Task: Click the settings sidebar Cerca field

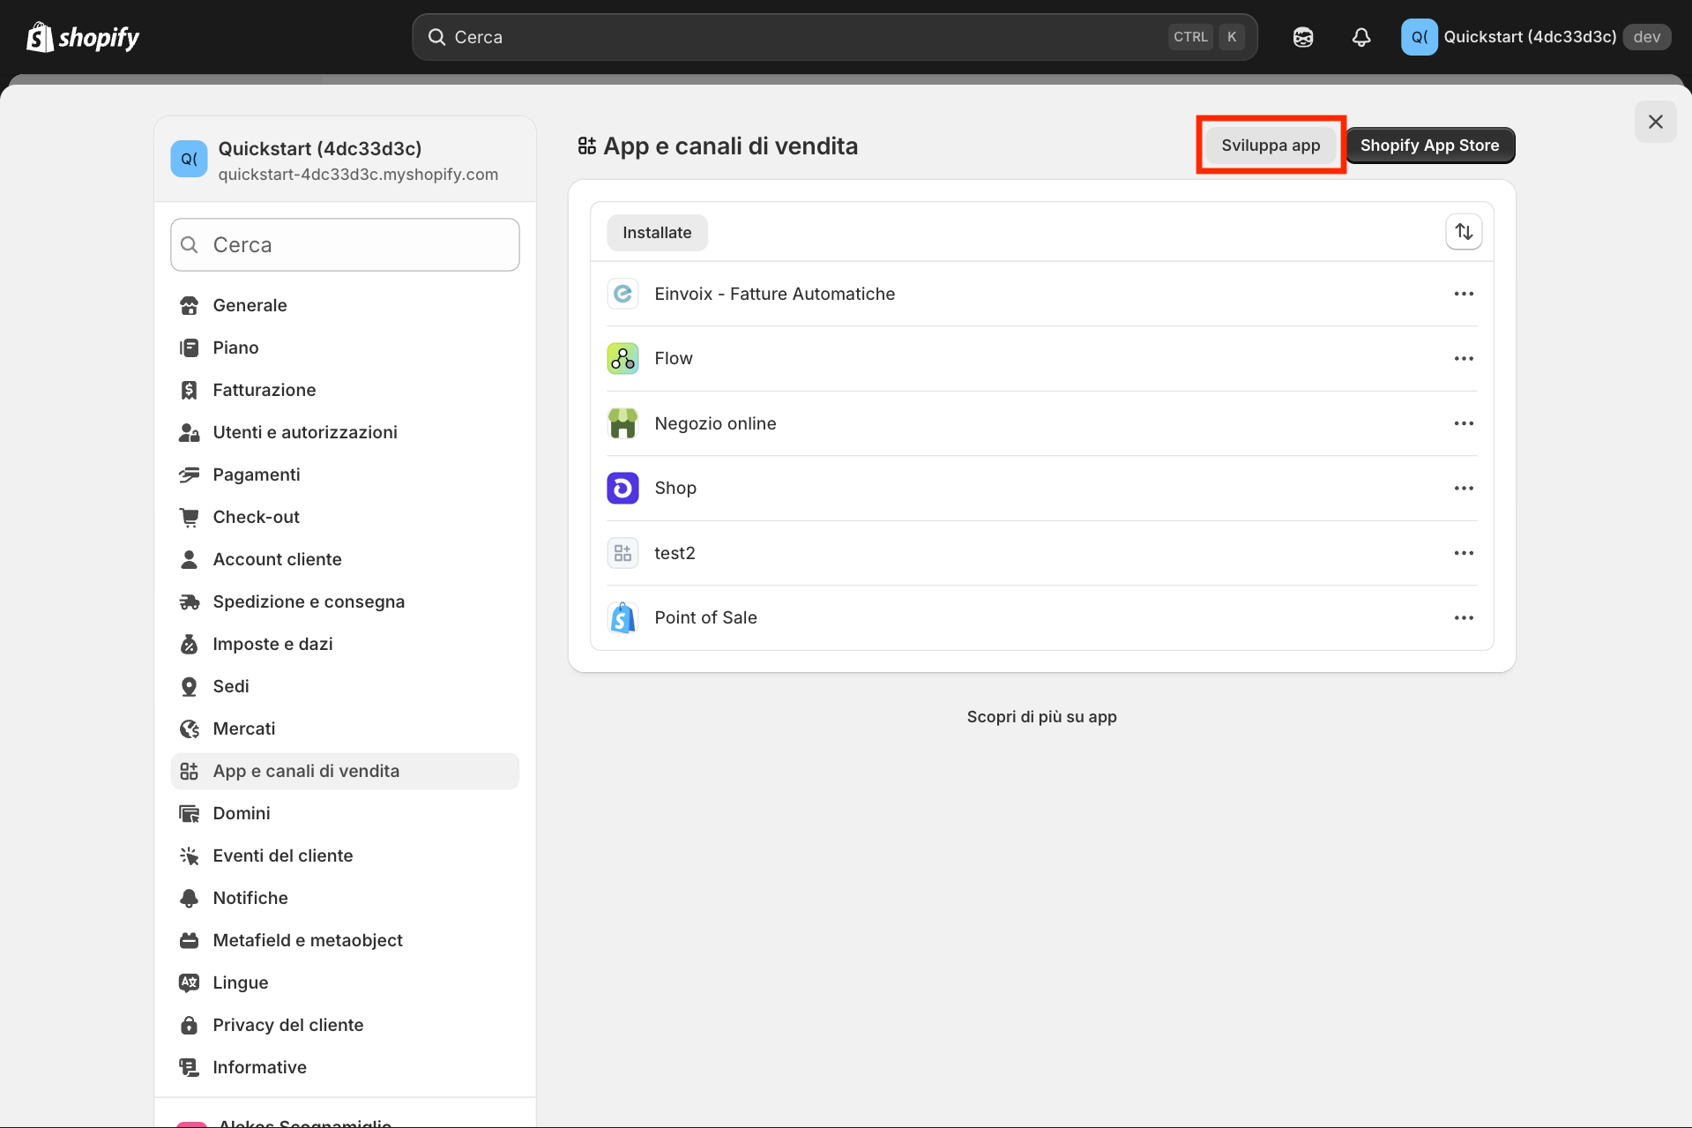Action: 345,245
